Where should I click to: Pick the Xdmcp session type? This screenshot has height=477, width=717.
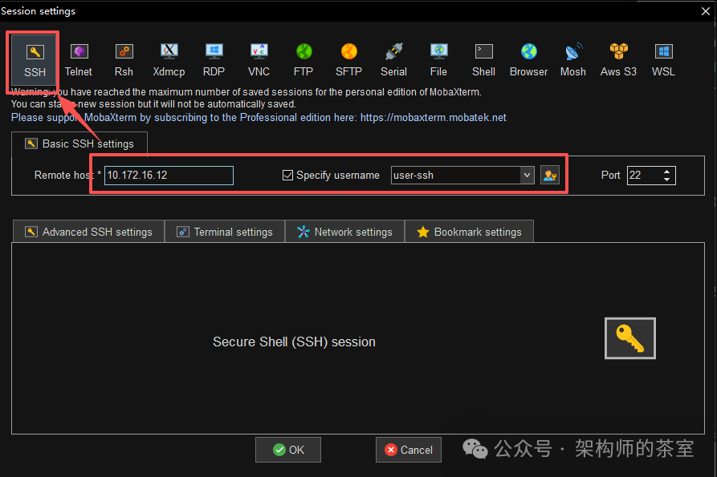[169, 60]
